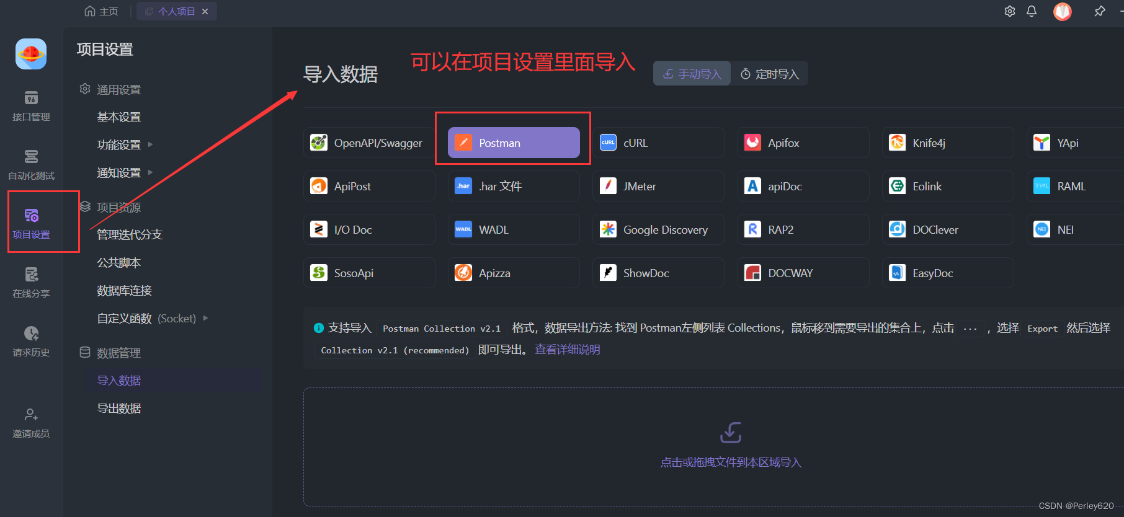Screen dimensions: 1124x517
Task: Choose YApi import format
Action: (1075, 143)
